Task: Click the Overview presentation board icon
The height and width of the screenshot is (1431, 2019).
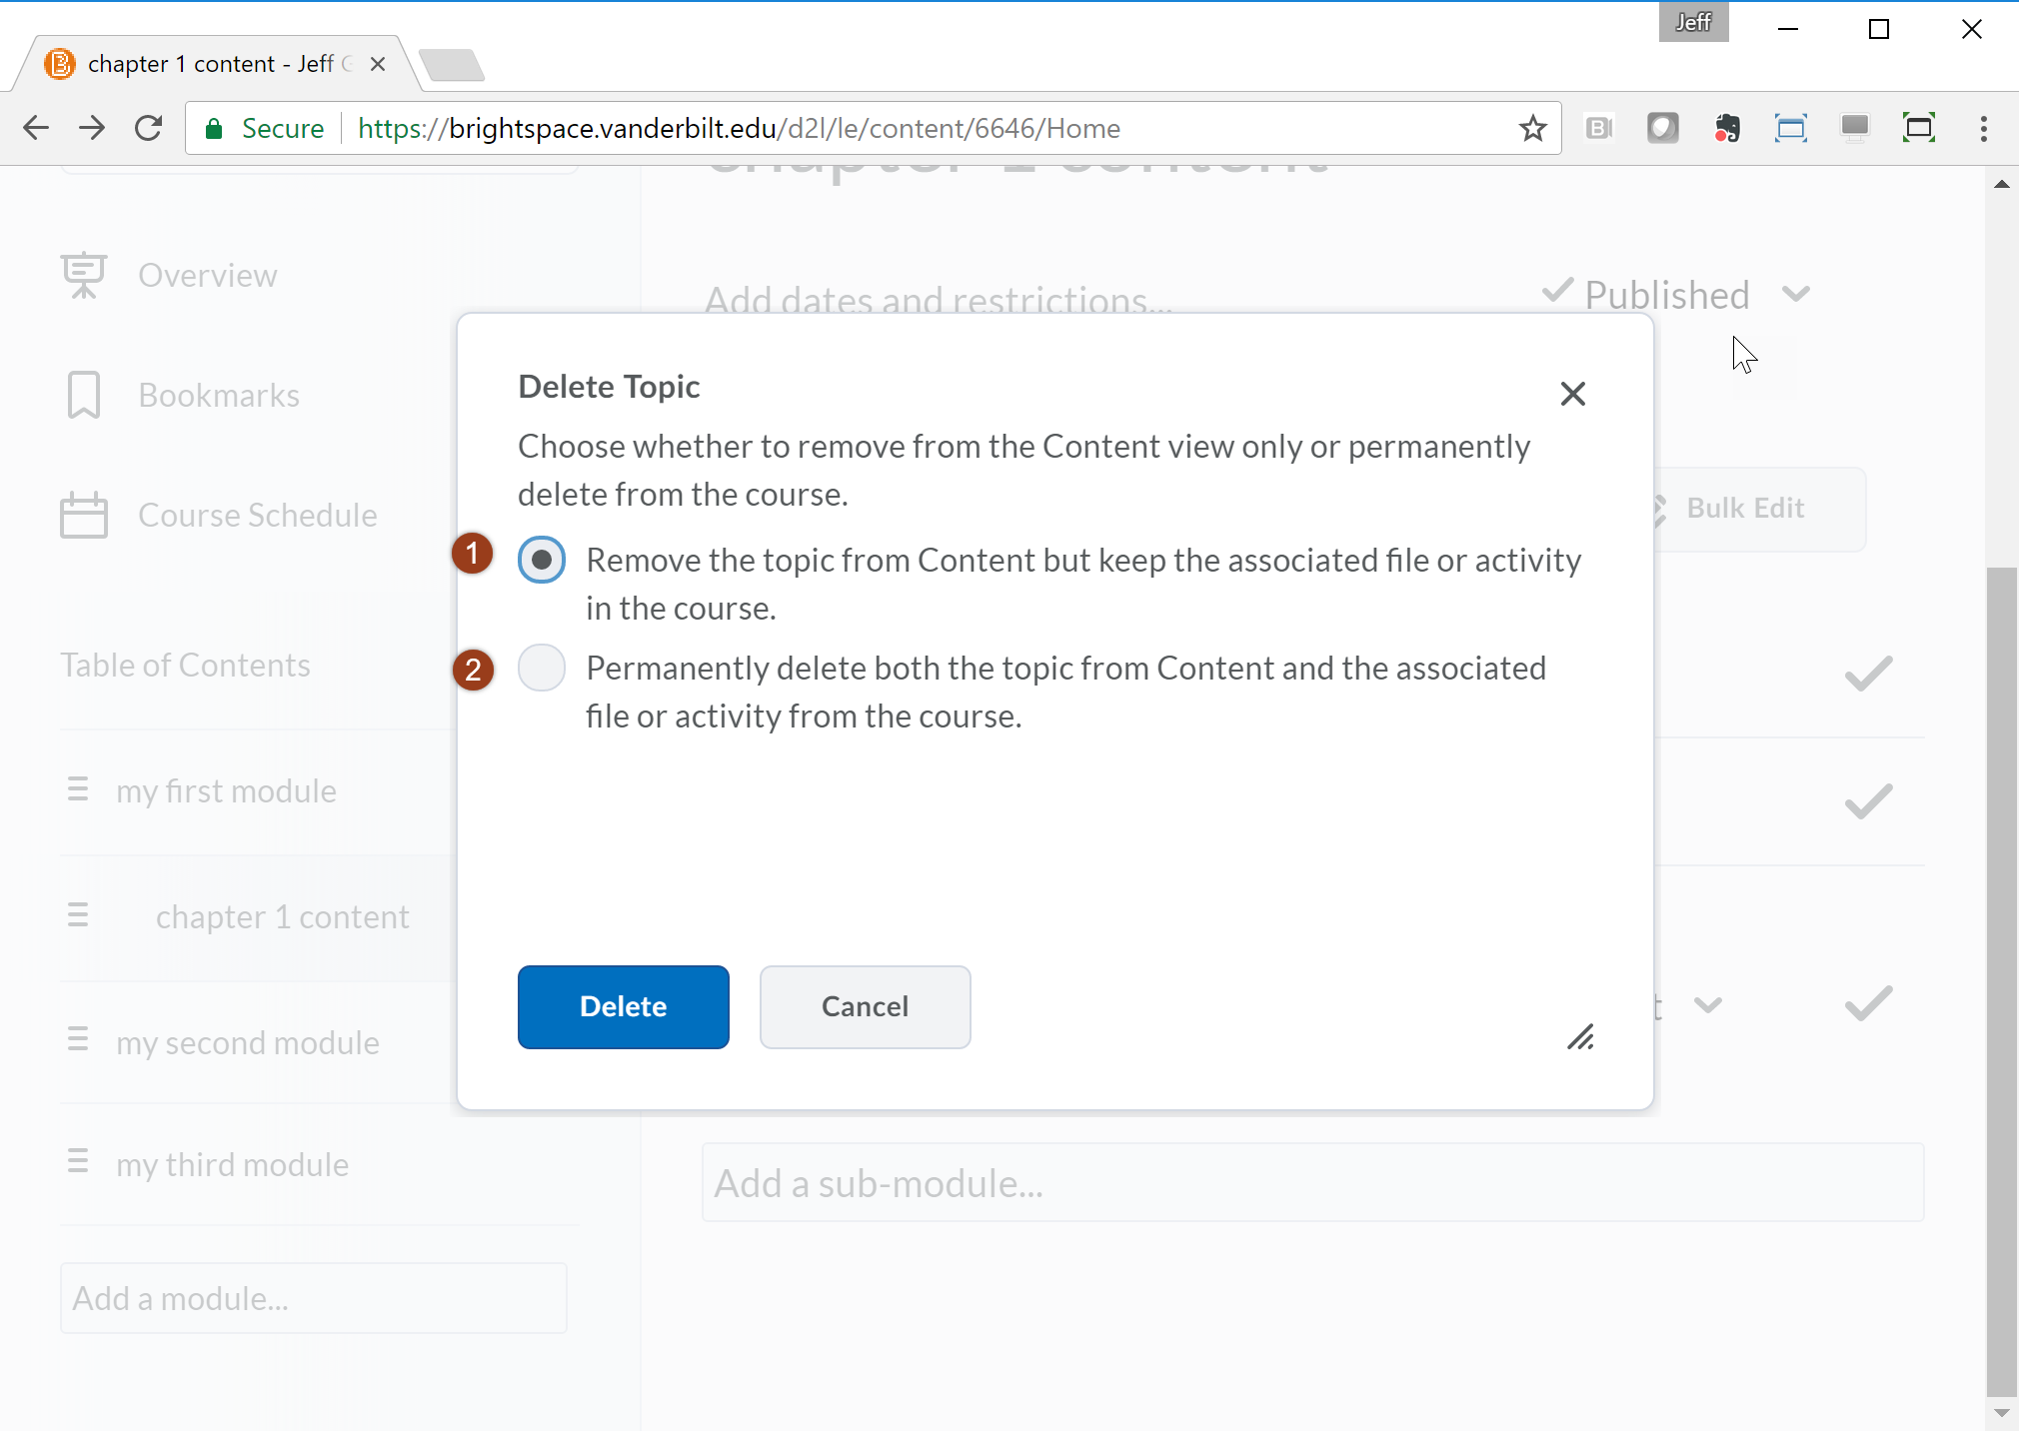Action: (84, 274)
